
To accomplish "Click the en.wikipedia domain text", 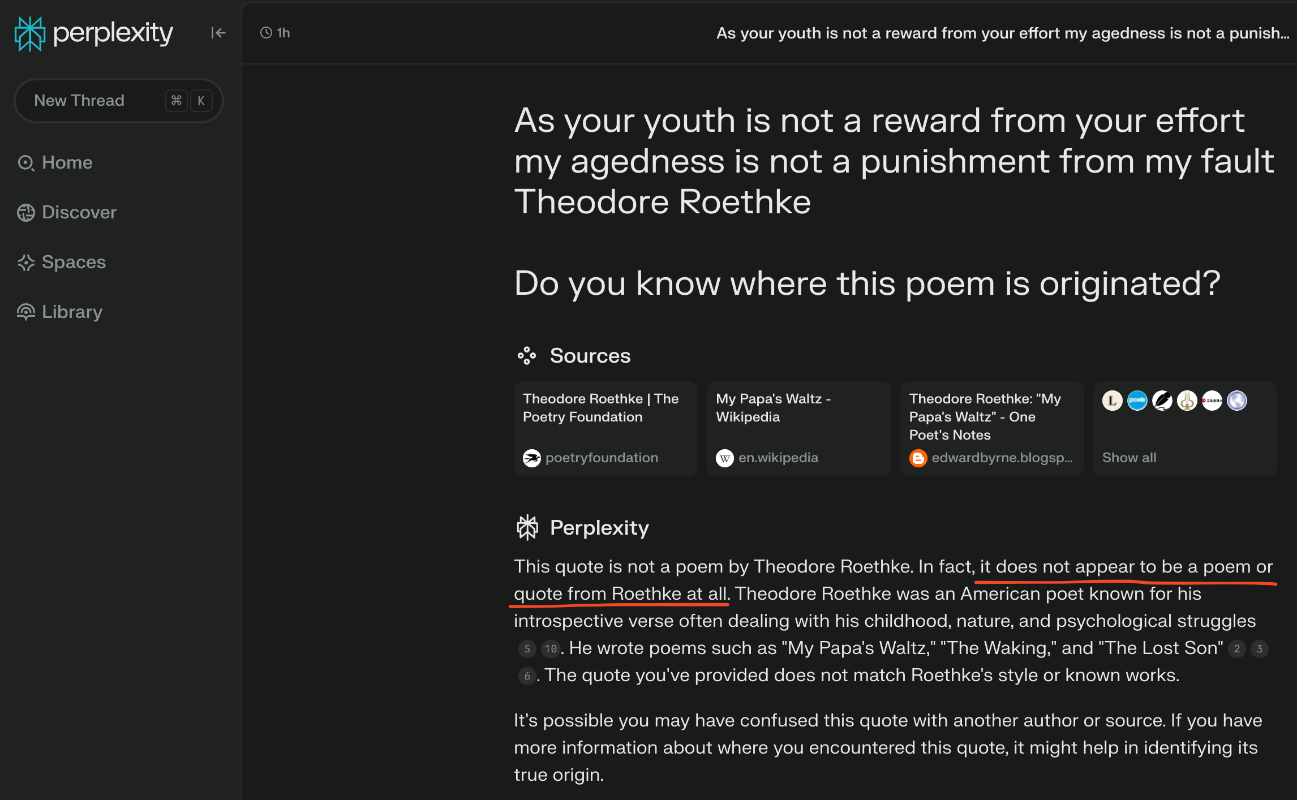I will tap(778, 458).
